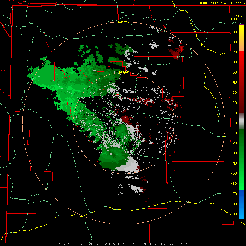The height and width of the screenshot is (246, 246).
Task: Click the 0 value on the velocity scale
Action: tap(236, 123)
